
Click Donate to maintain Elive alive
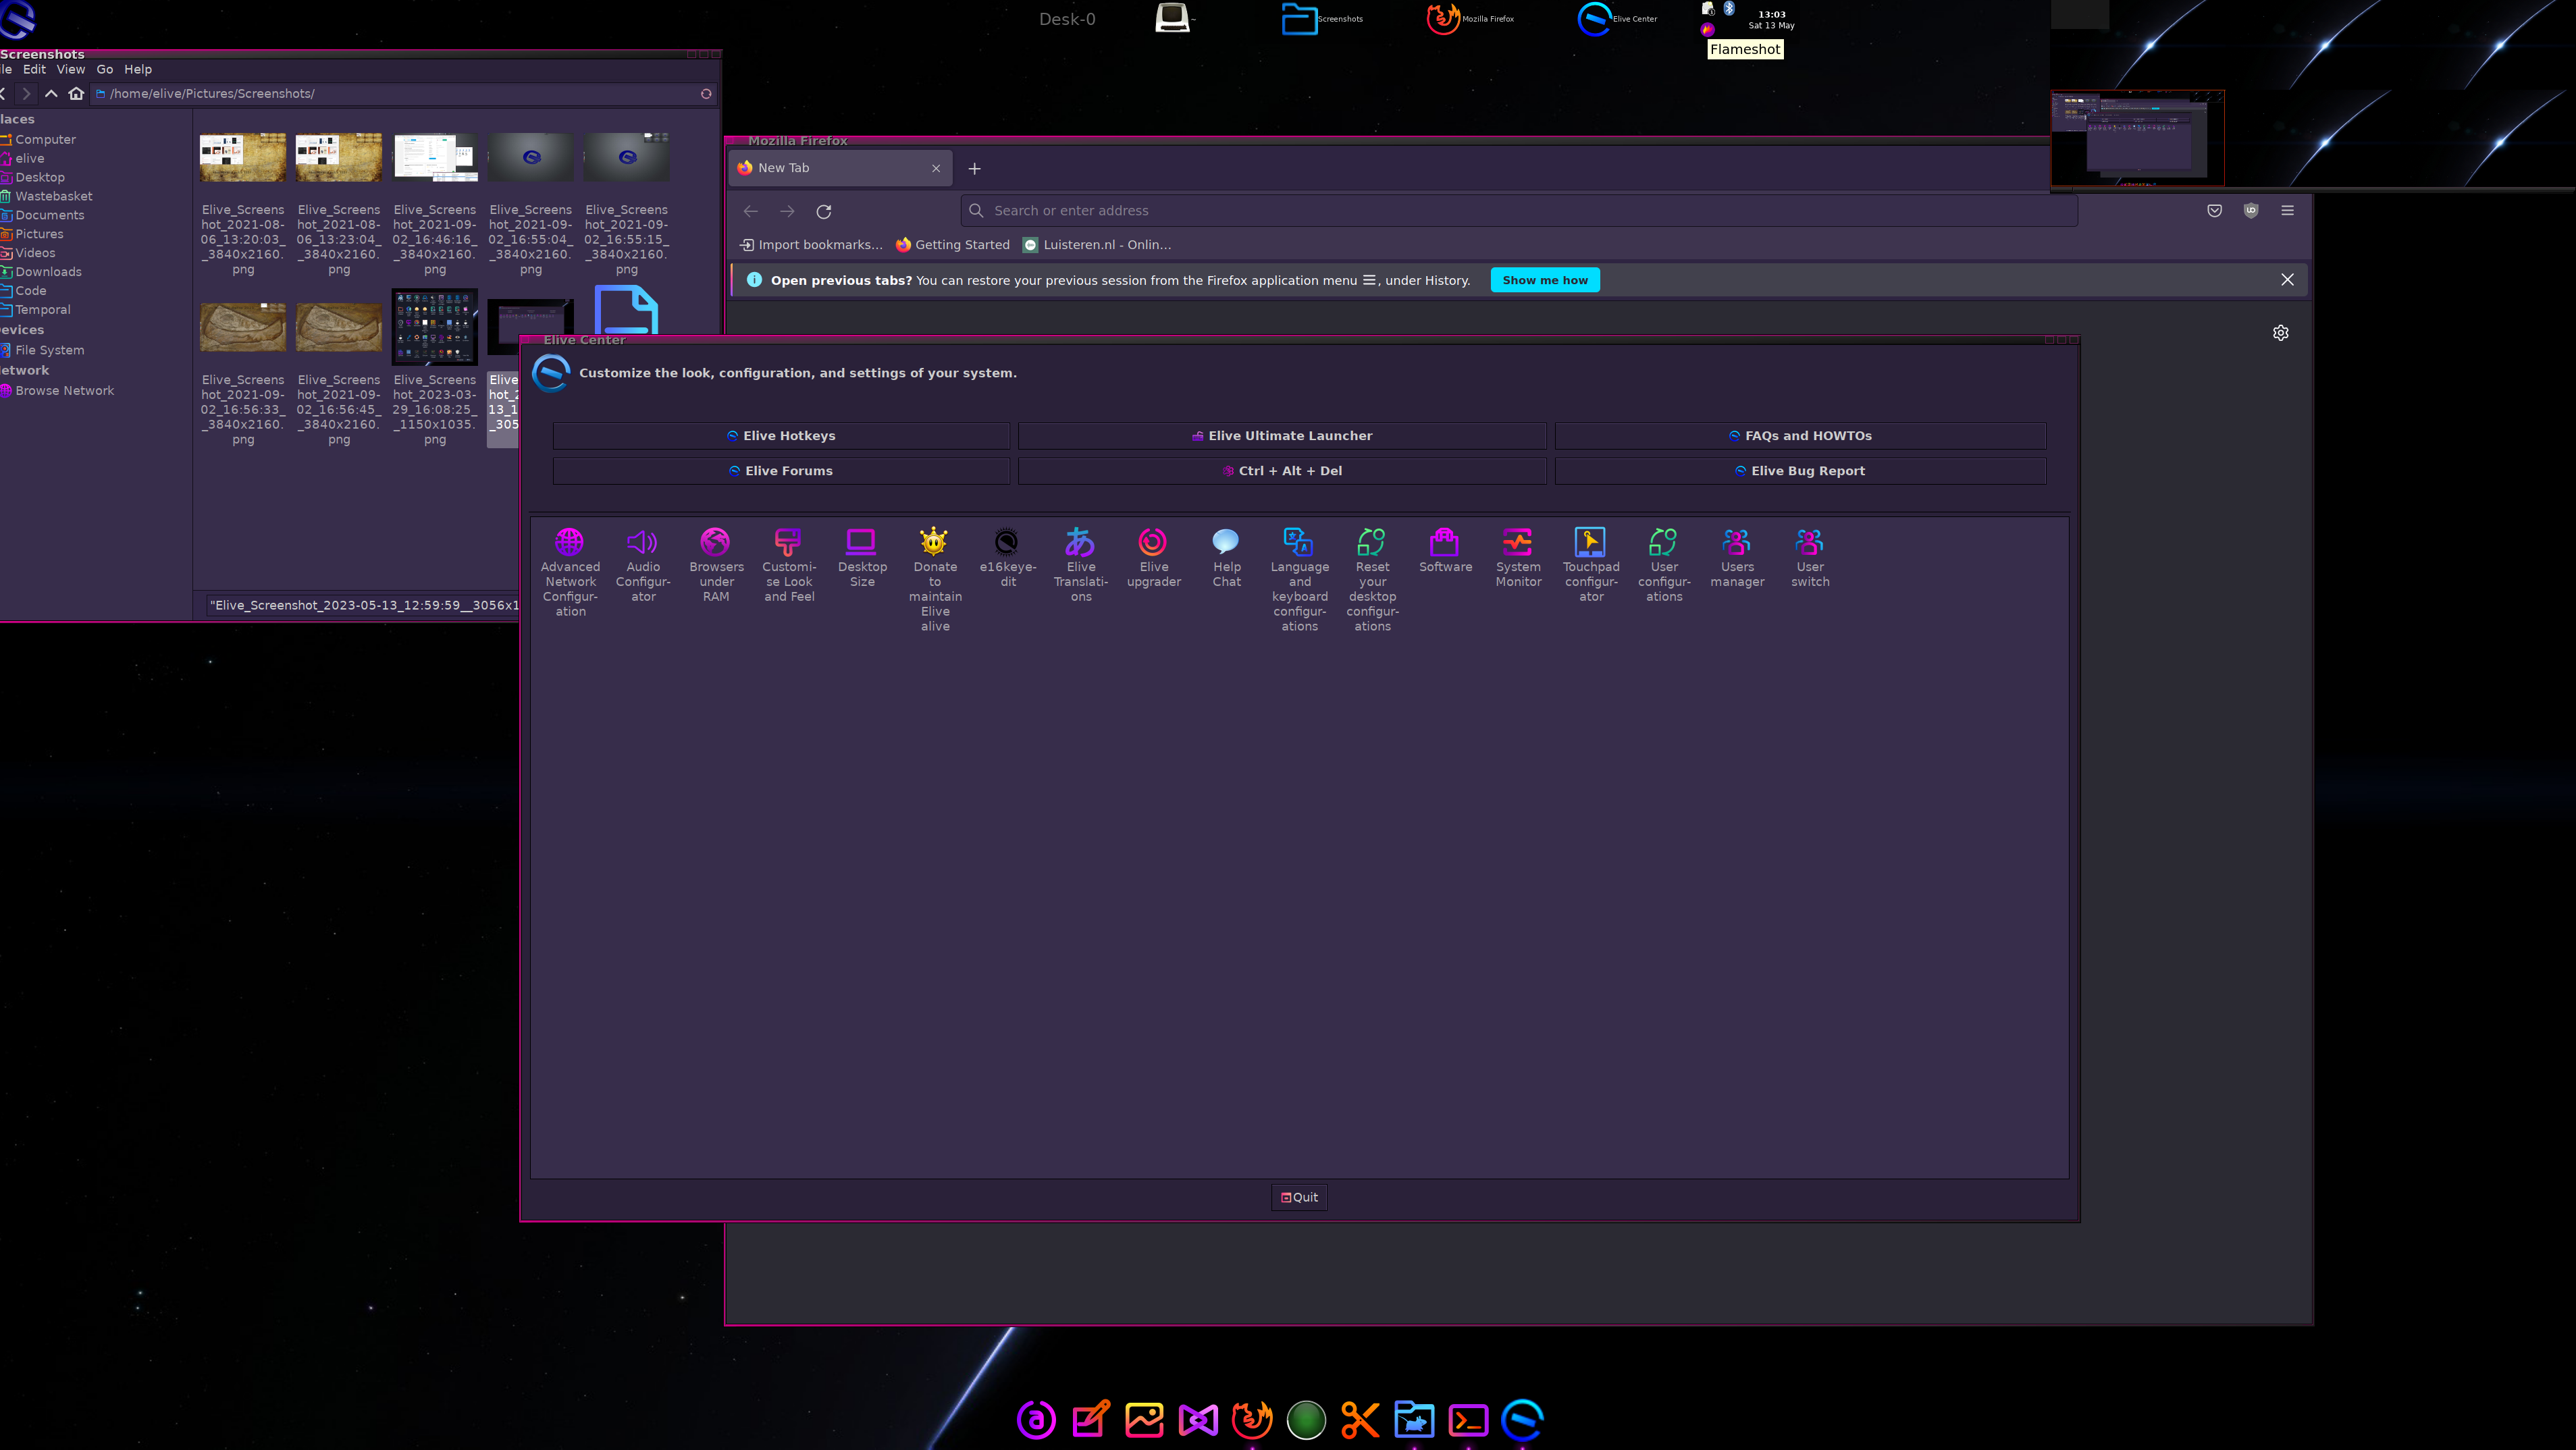point(935,579)
